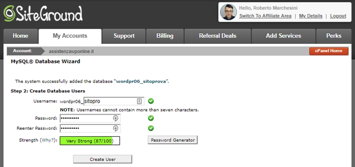Viewport: 355px width, 167px height.
Task: Focus the Reenter Password input field
Action: tap(90, 128)
